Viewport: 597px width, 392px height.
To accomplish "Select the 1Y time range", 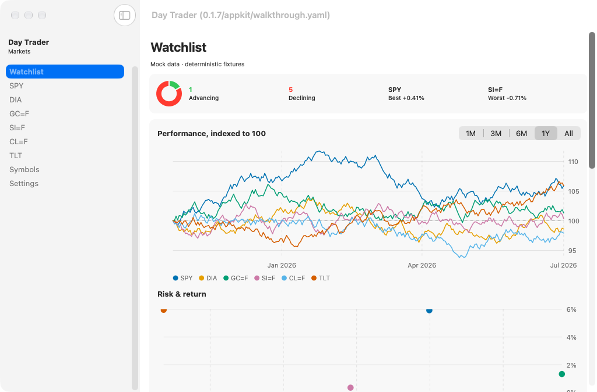I will pos(546,133).
